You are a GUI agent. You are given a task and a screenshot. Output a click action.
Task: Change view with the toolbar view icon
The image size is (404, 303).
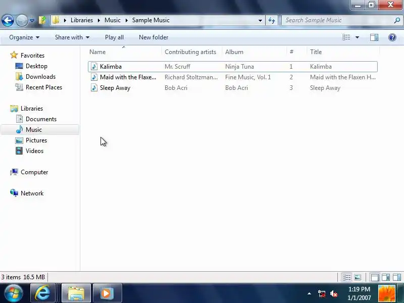(x=346, y=37)
